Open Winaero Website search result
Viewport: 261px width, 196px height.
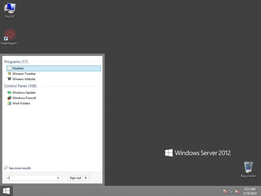click(x=24, y=79)
